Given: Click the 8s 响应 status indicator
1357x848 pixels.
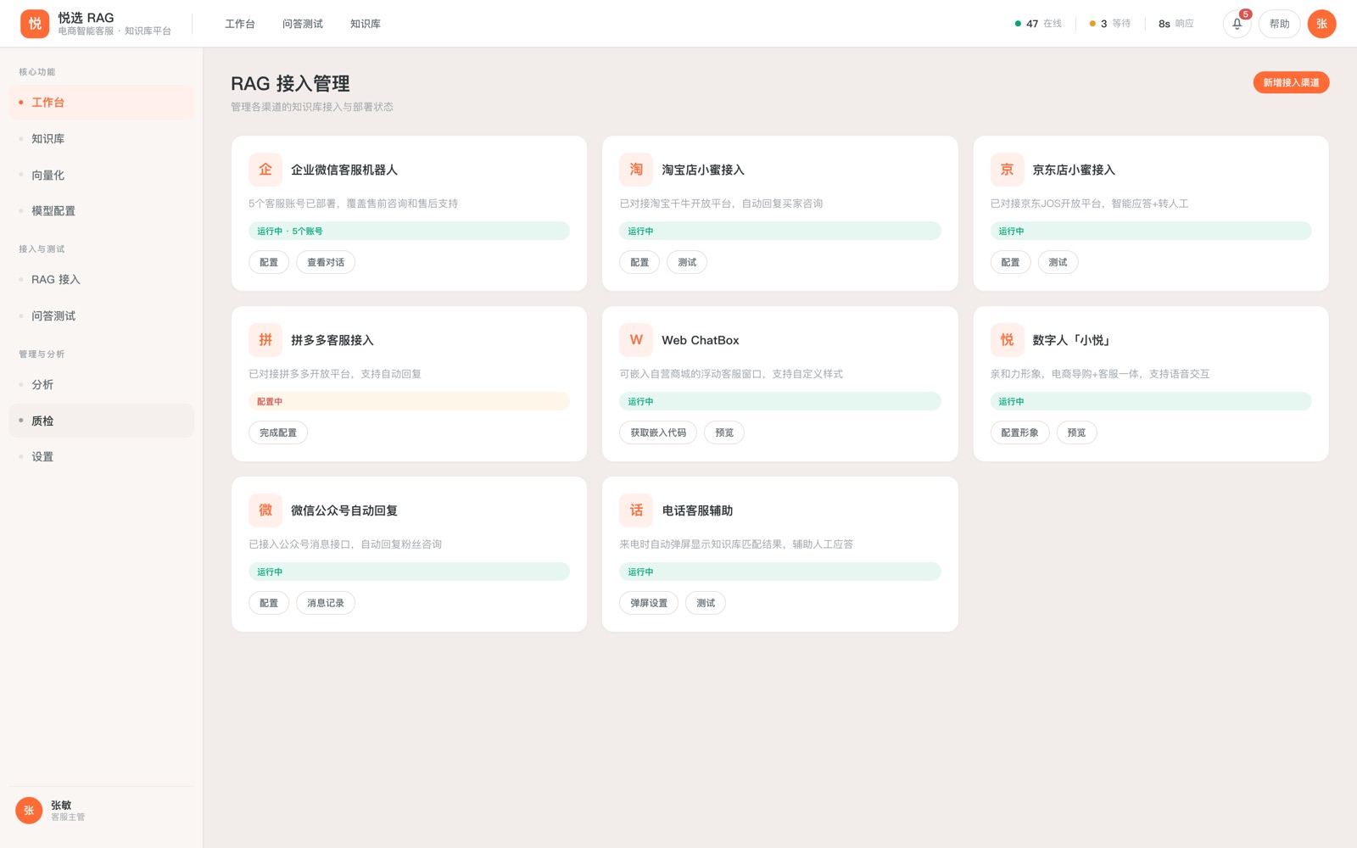Looking at the screenshot, I should (x=1176, y=24).
